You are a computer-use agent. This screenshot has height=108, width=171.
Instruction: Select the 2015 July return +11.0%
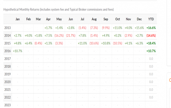click(83, 43)
